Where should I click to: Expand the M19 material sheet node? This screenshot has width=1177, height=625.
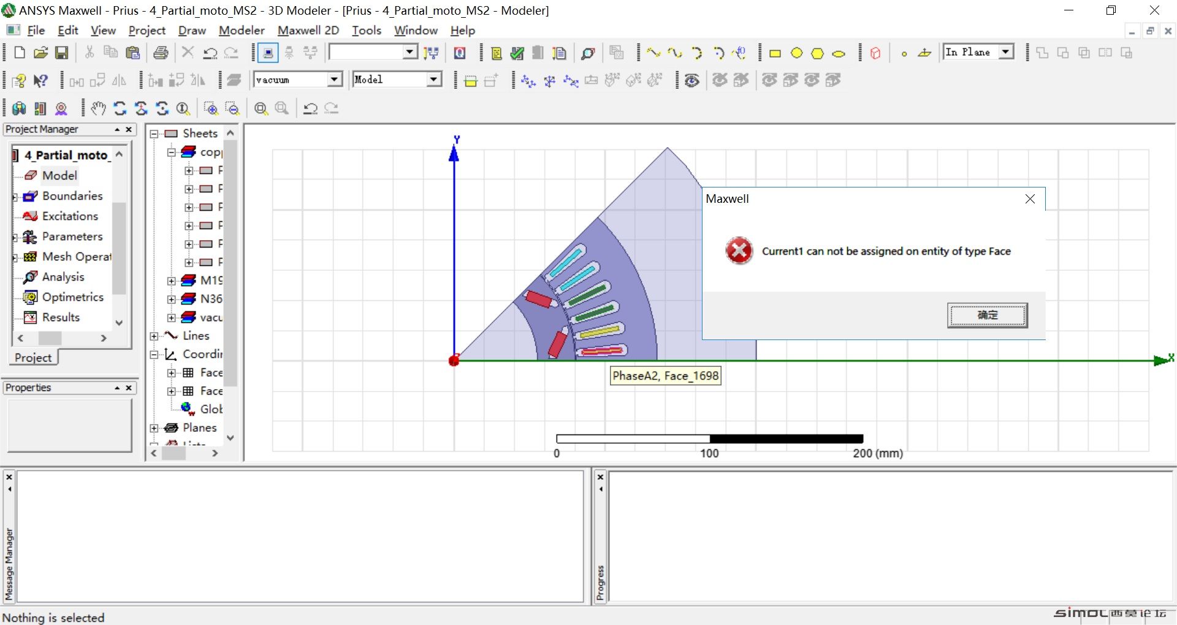click(x=172, y=281)
